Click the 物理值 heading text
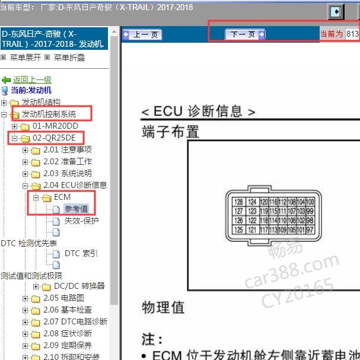The width and height of the screenshot is (360, 360). pos(163,307)
